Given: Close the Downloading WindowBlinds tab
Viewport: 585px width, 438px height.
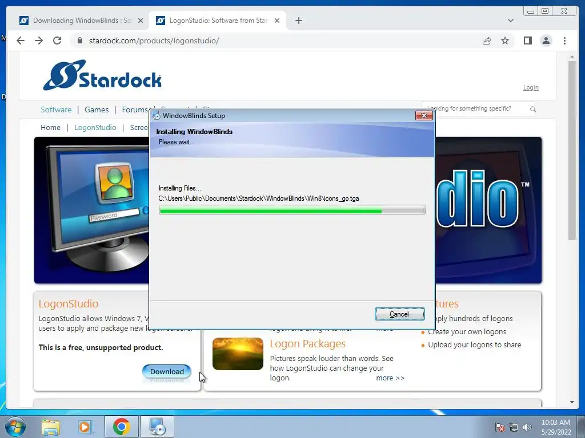Looking at the screenshot, I should [x=141, y=21].
